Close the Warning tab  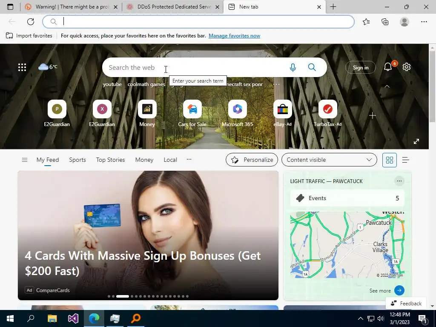pyautogui.click(x=116, y=7)
